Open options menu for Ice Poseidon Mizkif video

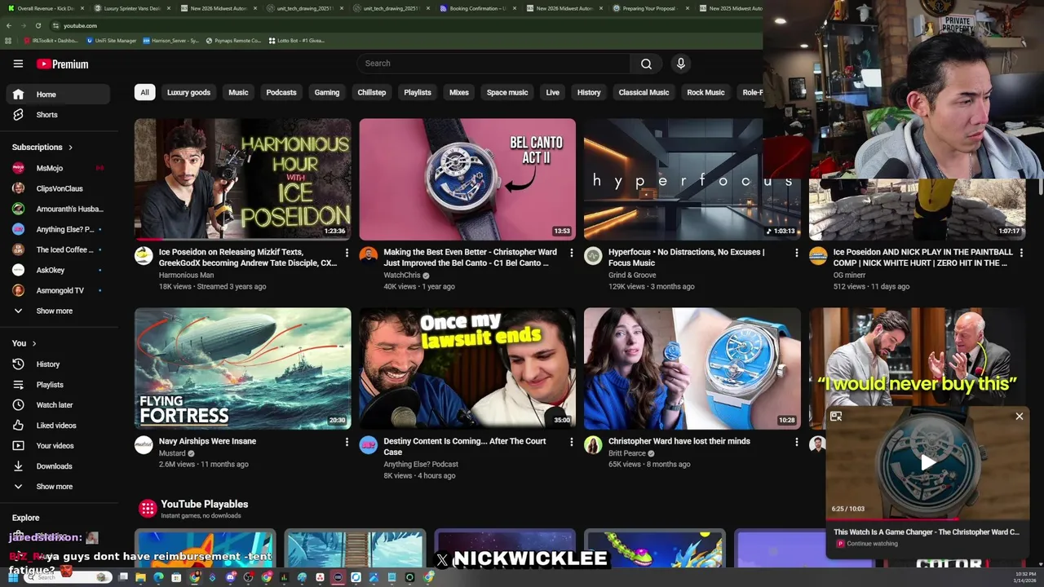pos(347,253)
